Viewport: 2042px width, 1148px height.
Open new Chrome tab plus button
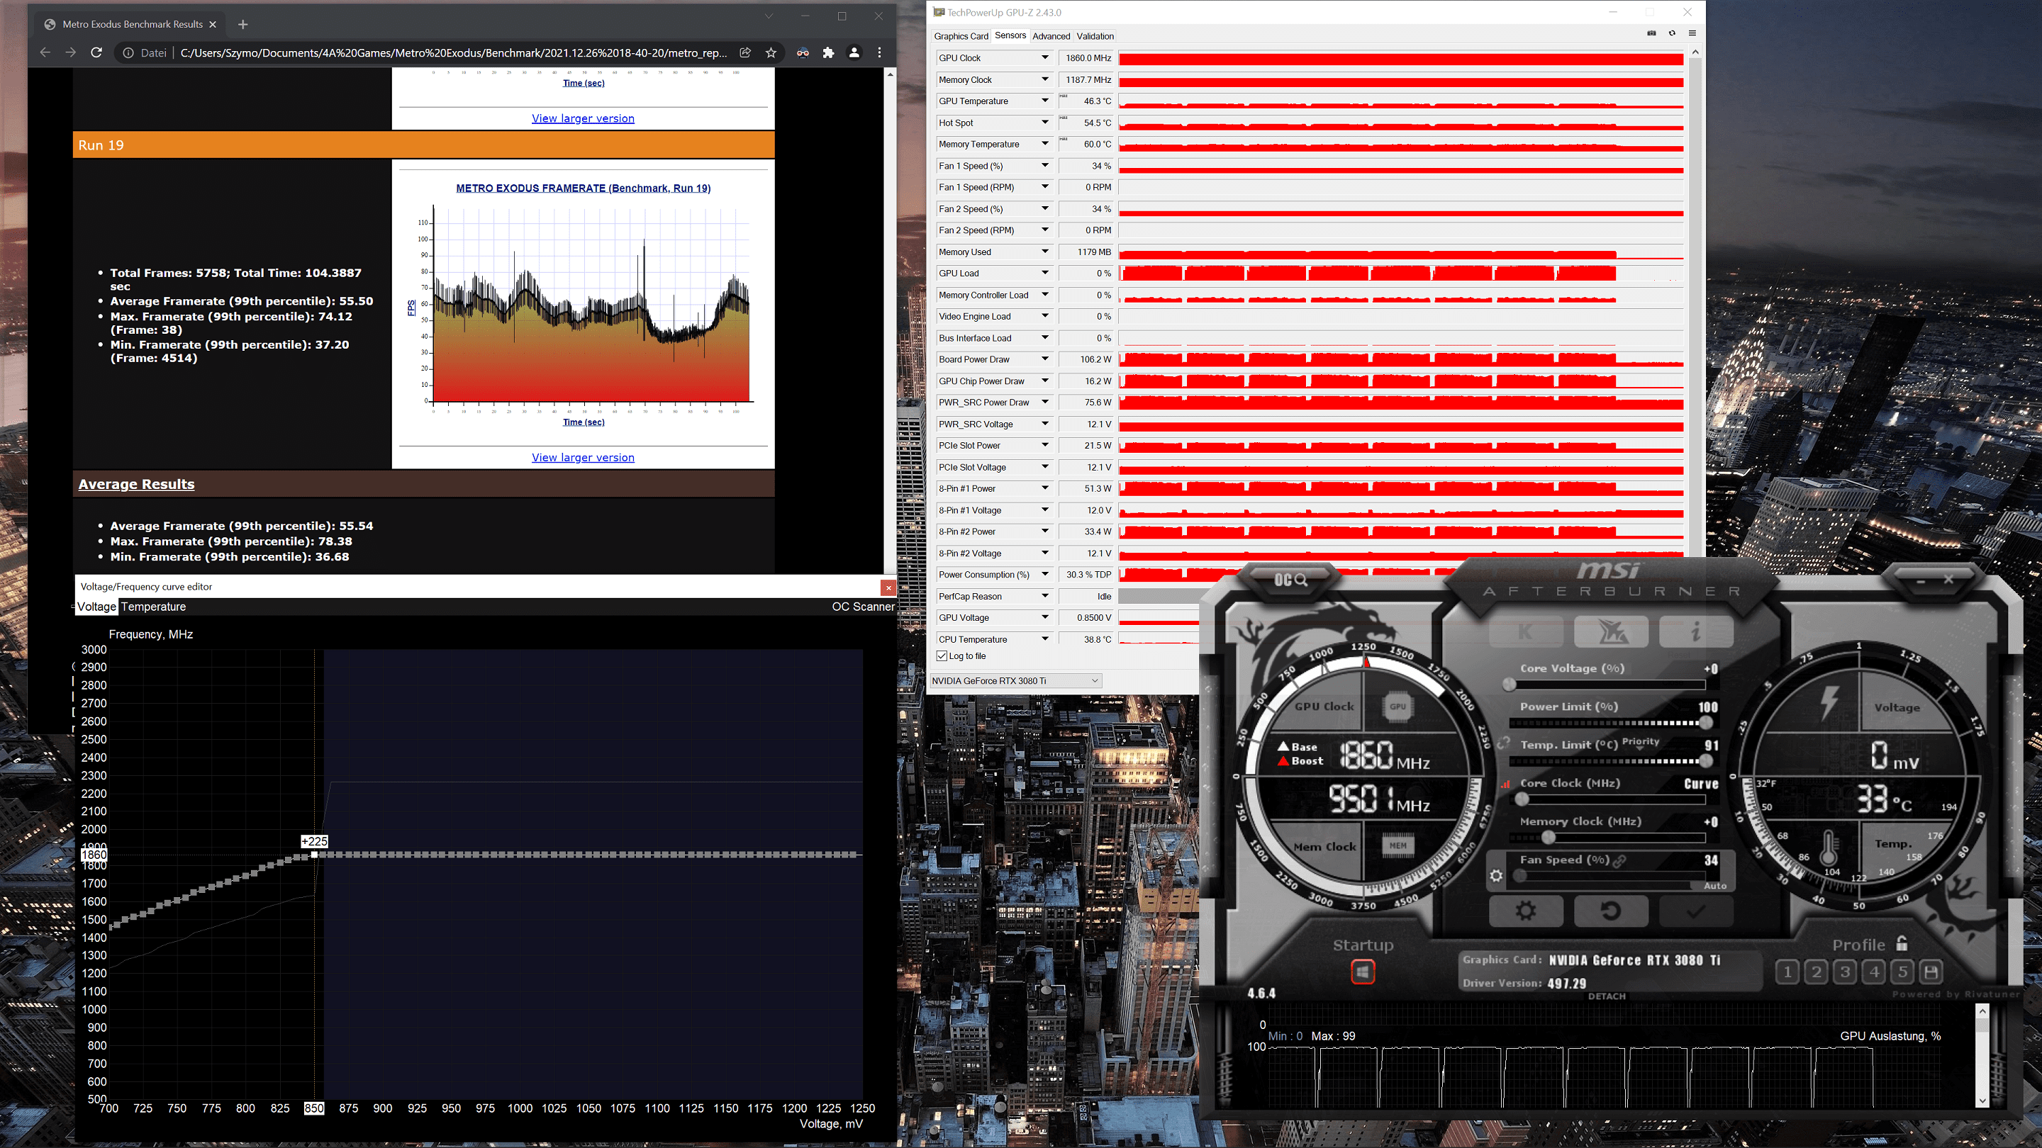click(242, 25)
